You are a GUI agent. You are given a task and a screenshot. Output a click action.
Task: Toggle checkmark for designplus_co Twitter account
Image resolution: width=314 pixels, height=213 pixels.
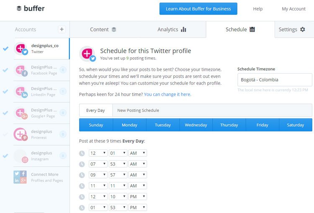[5, 49]
